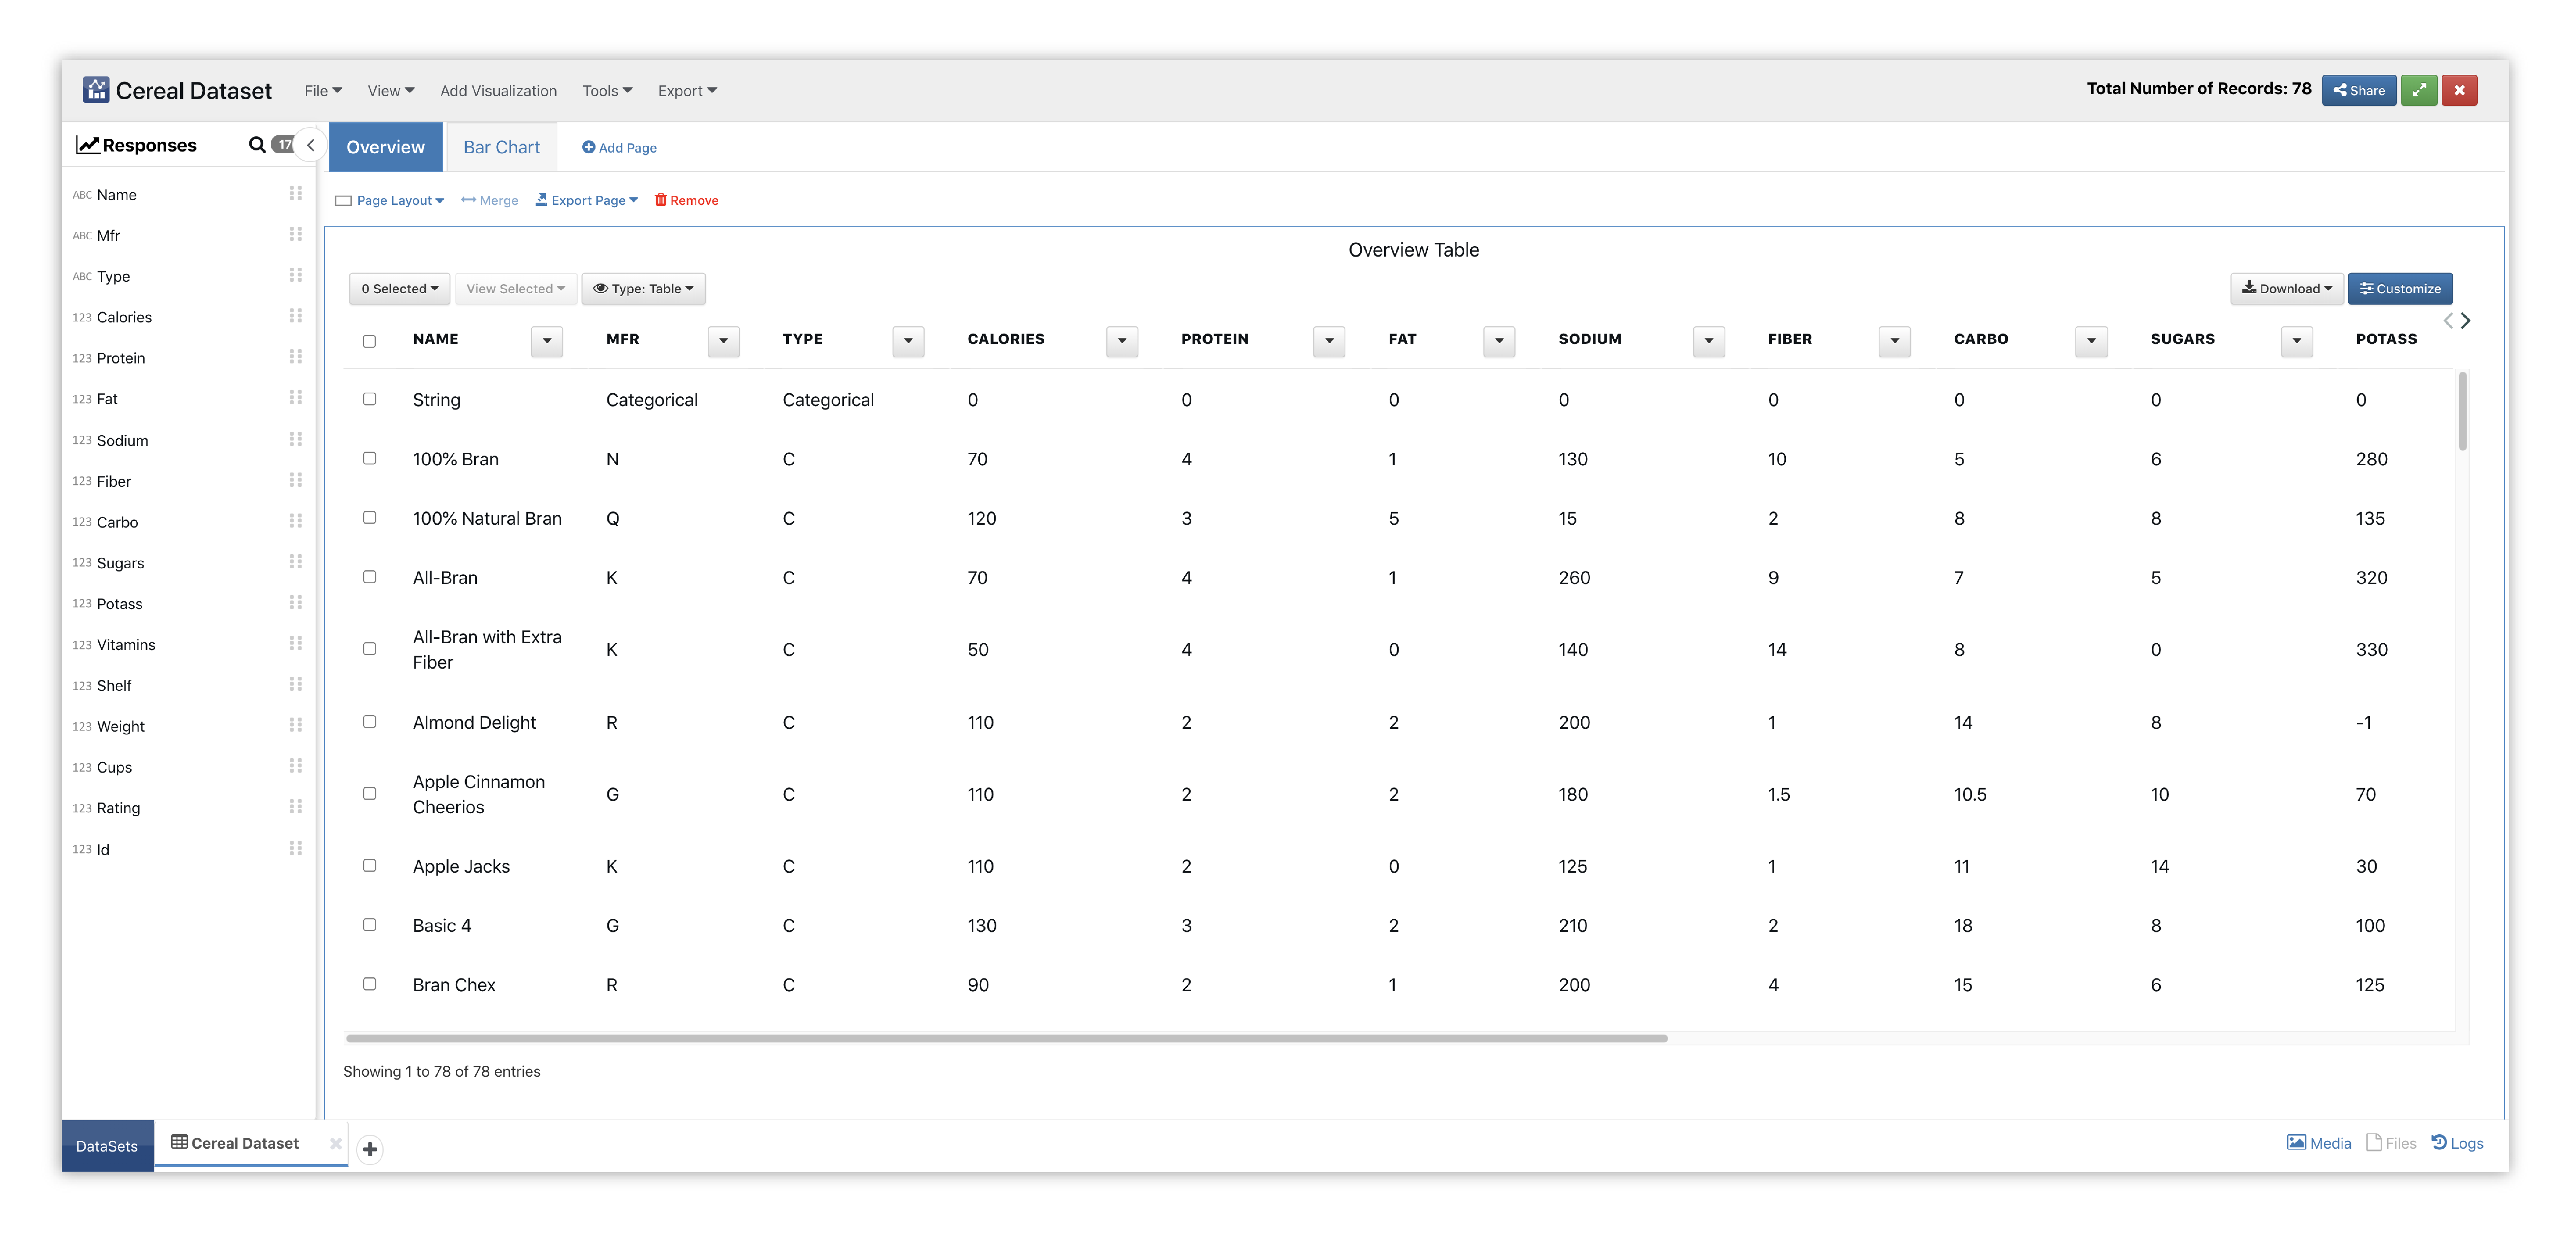Grab the drag handle for Protein field
Viewport: 2576px width, 1239px height.
coord(296,357)
